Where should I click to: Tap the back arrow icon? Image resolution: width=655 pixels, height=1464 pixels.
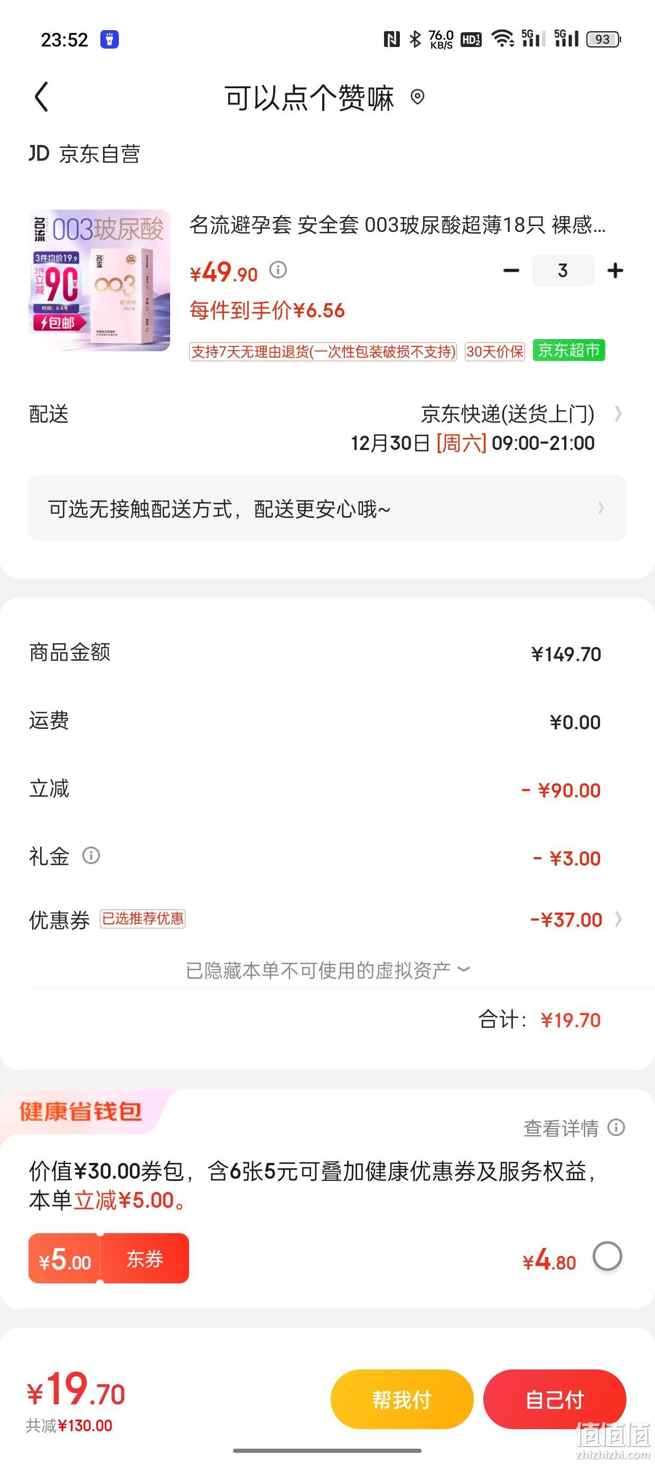(x=42, y=97)
